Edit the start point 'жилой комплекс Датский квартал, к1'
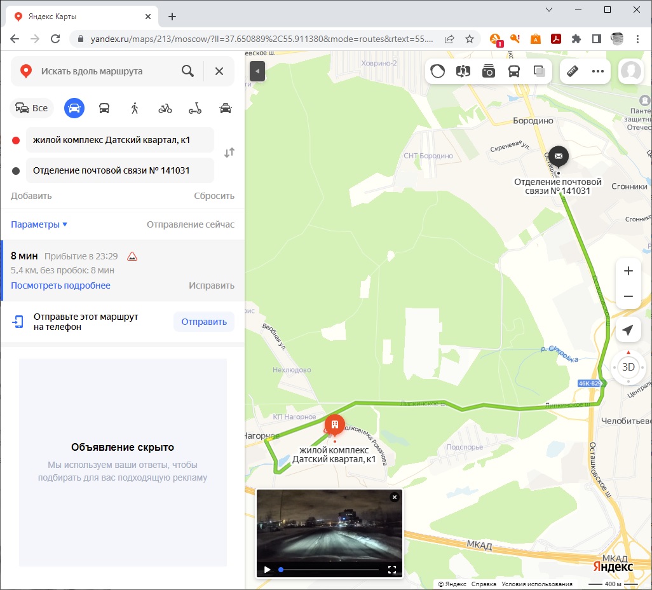 [119, 140]
